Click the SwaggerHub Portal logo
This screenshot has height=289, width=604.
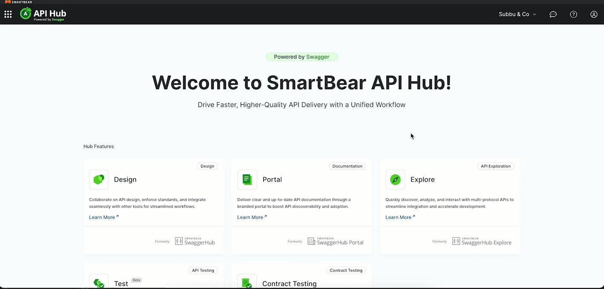[x=336, y=241]
